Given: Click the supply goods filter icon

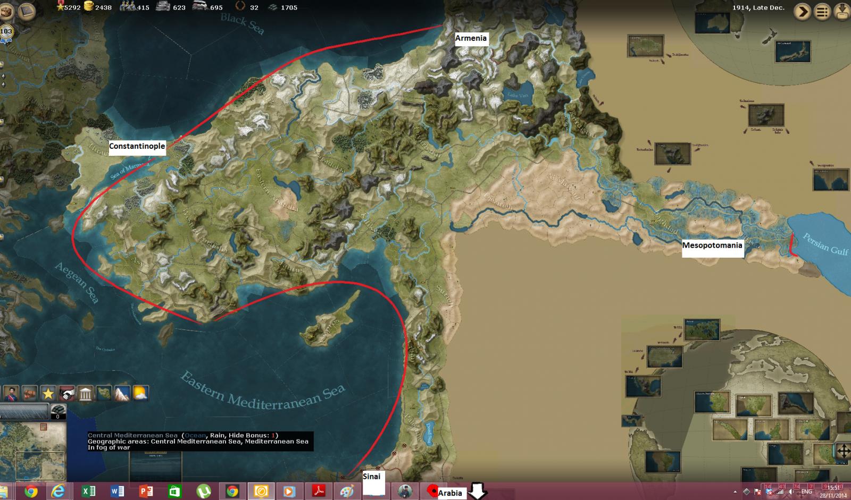Looking at the screenshot, I should tap(29, 394).
